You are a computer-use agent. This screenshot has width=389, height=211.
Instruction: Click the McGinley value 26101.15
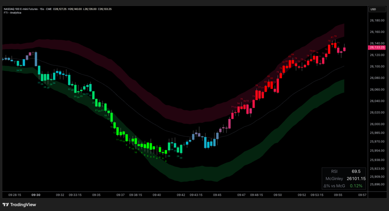[356, 178]
